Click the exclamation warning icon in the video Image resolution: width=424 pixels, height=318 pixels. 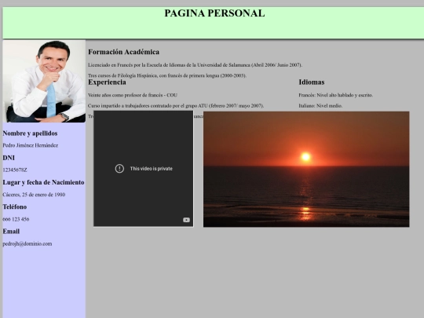[119, 169]
